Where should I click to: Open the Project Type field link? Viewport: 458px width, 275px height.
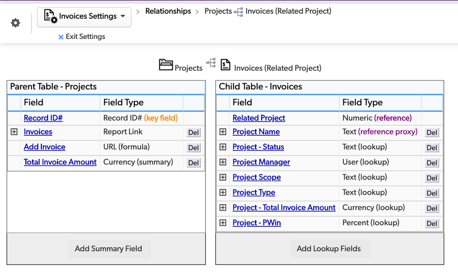[254, 192]
